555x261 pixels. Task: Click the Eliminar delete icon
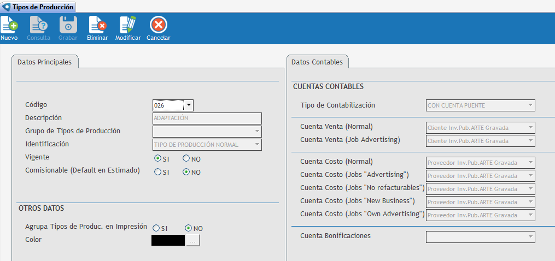point(97,25)
